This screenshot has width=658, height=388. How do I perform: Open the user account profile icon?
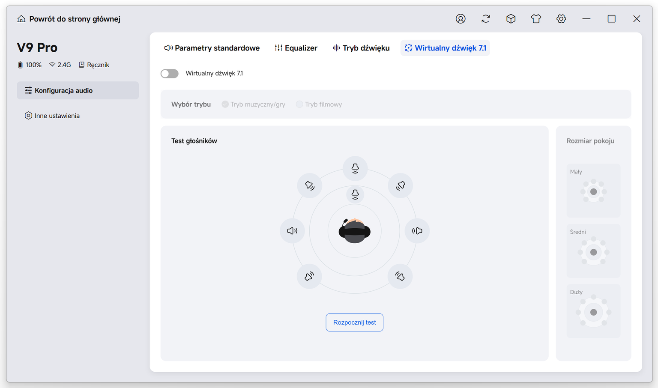(461, 19)
